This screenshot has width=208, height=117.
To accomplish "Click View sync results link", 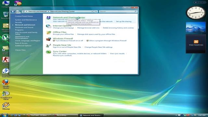I will click(x=117, y=53).
